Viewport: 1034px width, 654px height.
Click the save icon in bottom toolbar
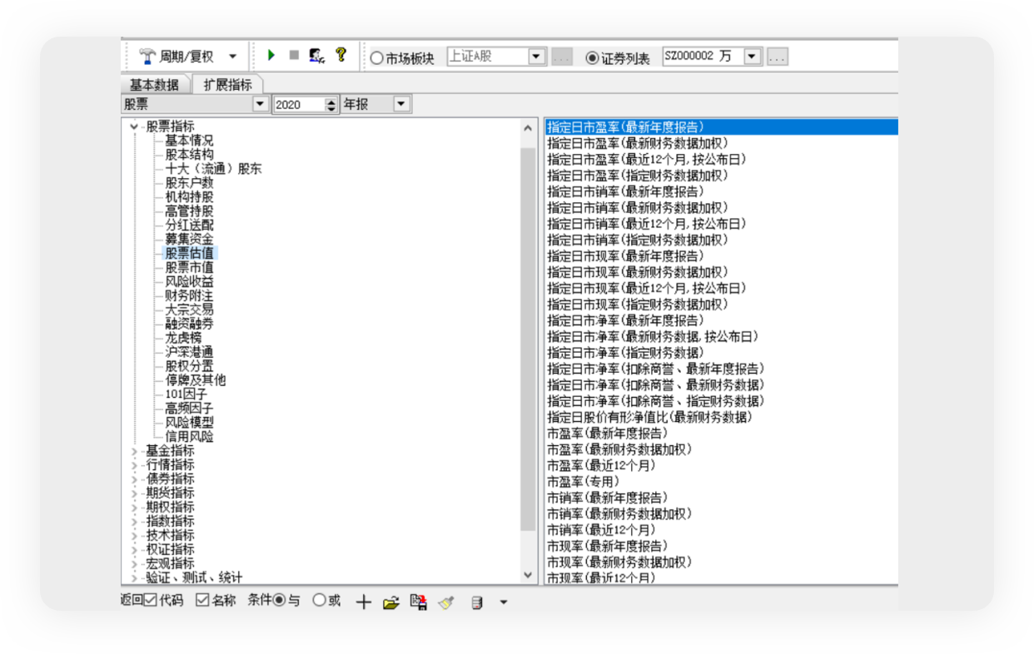(x=418, y=602)
